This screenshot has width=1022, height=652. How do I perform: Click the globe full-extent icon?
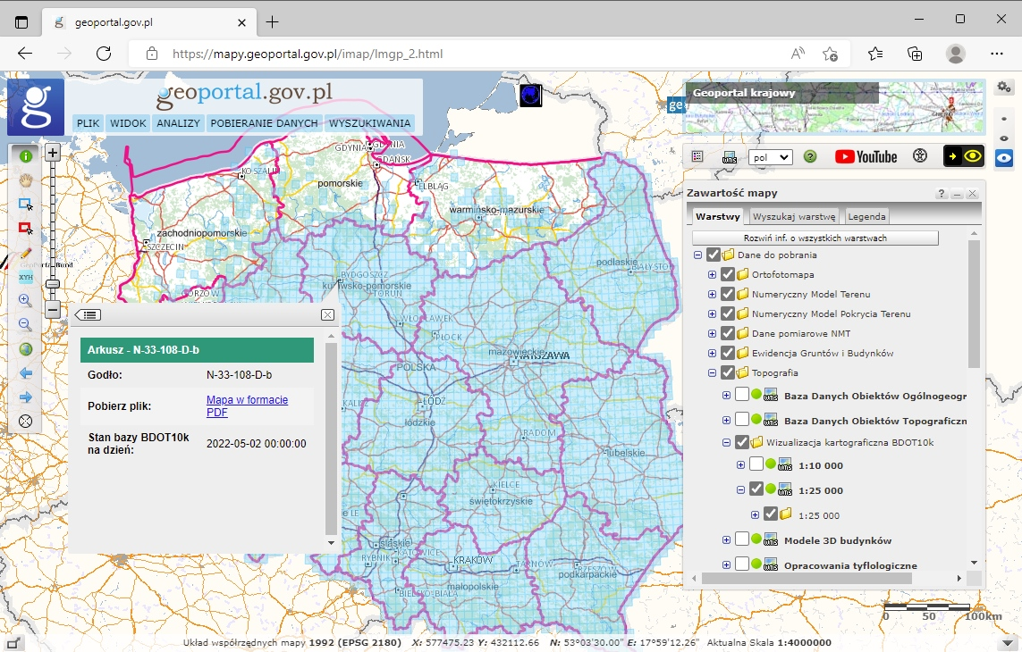(x=25, y=348)
